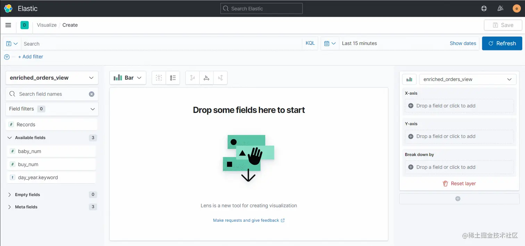Switch query language via KQL
The image size is (525, 246).
[x=310, y=43]
